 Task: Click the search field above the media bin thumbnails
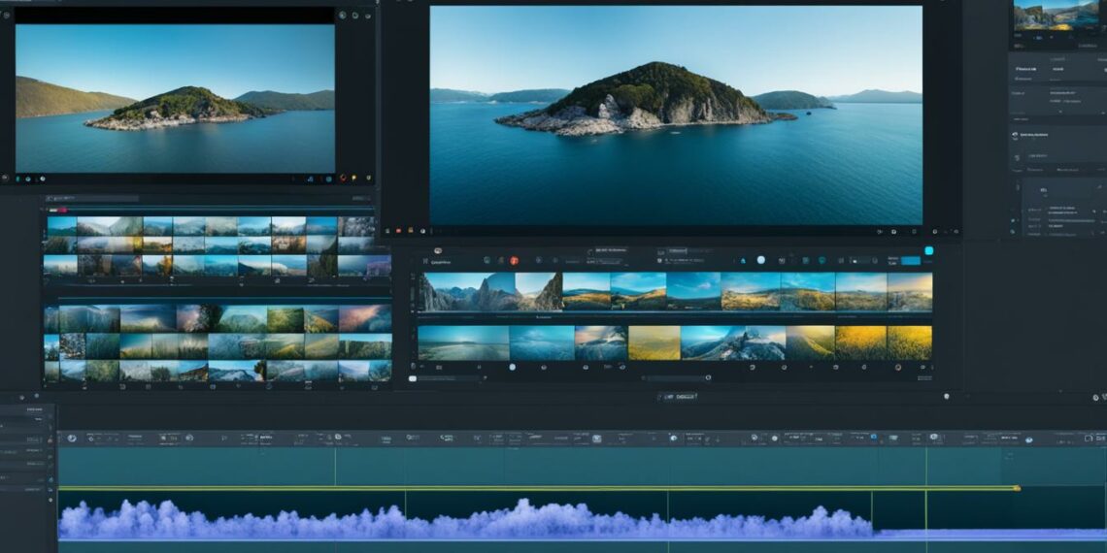tap(93, 199)
